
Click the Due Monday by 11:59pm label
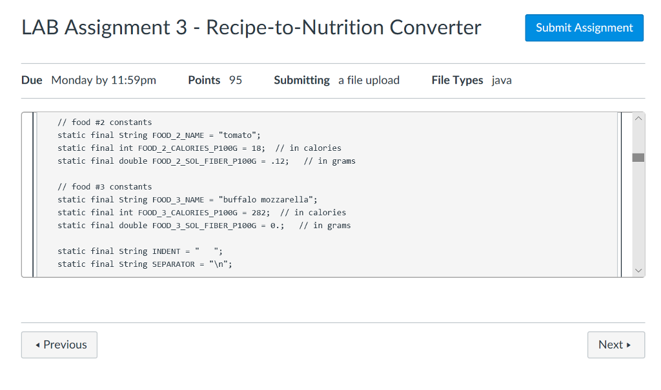pos(88,80)
